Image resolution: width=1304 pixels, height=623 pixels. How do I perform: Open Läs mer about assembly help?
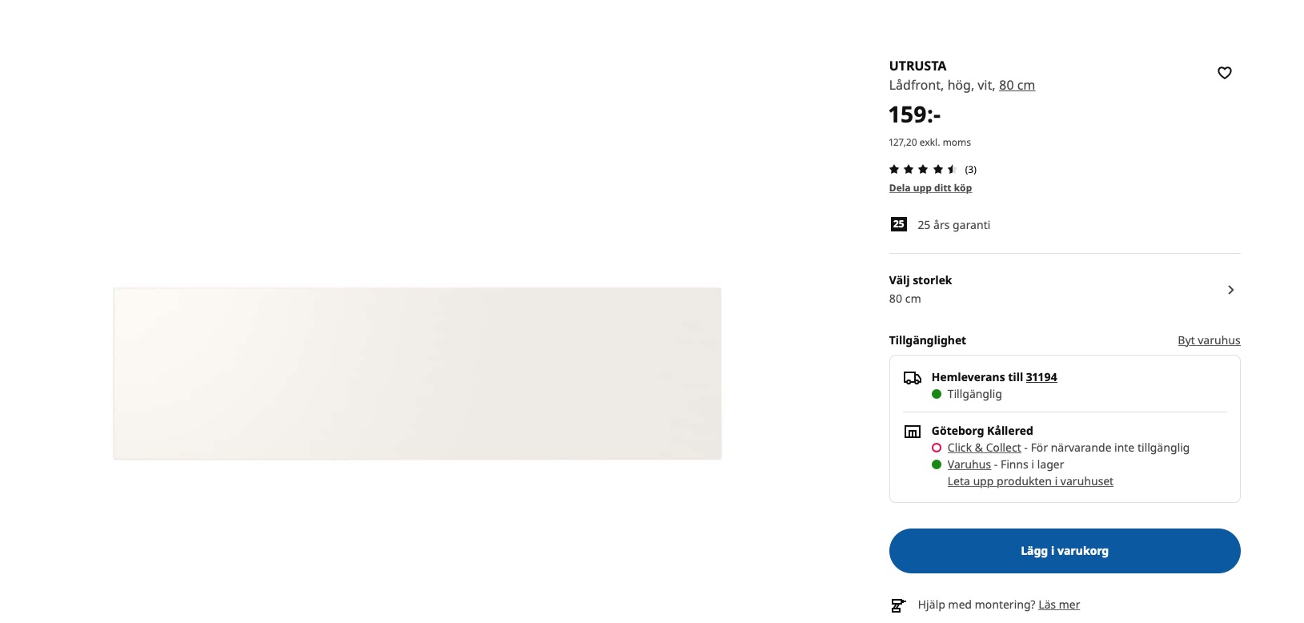point(1058,605)
